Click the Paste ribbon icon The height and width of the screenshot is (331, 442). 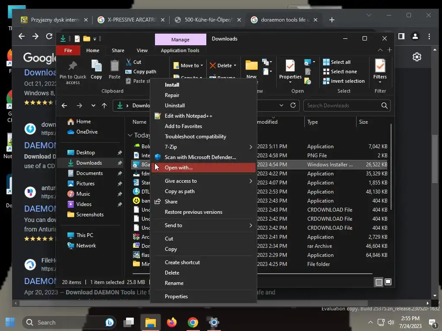coord(114,66)
